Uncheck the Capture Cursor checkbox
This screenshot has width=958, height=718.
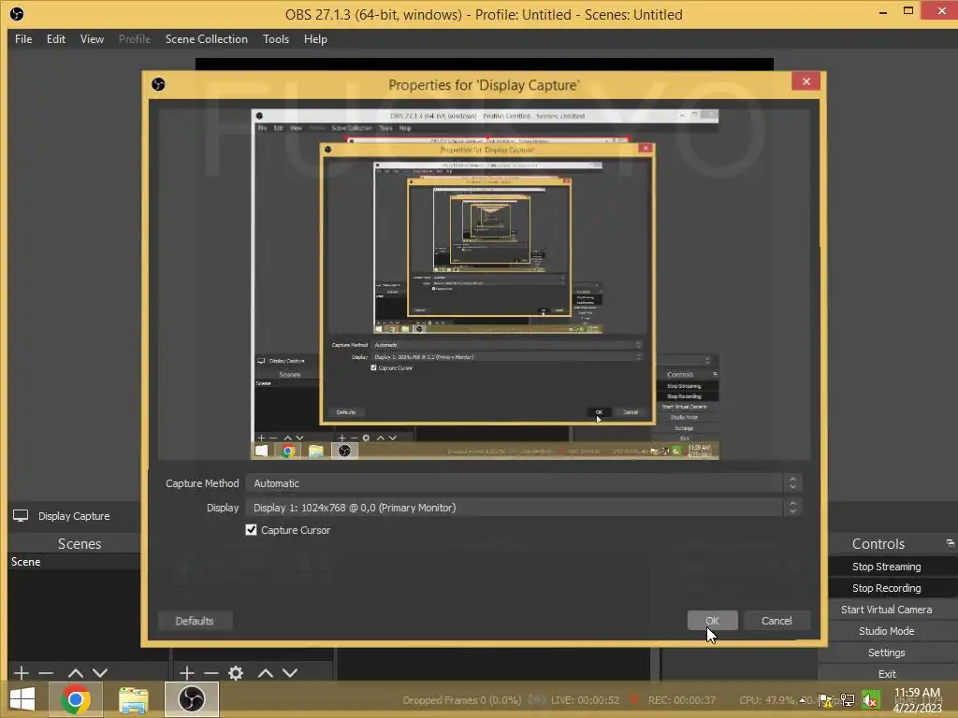click(x=251, y=530)
